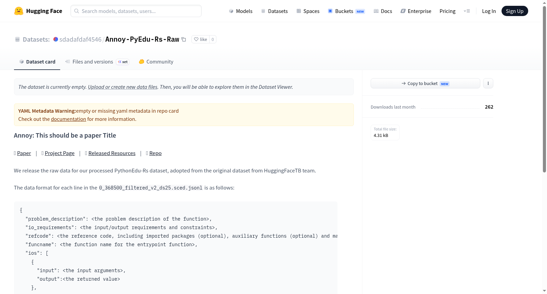
Task: Click the 262 downloads count
Action: (489, 107)
